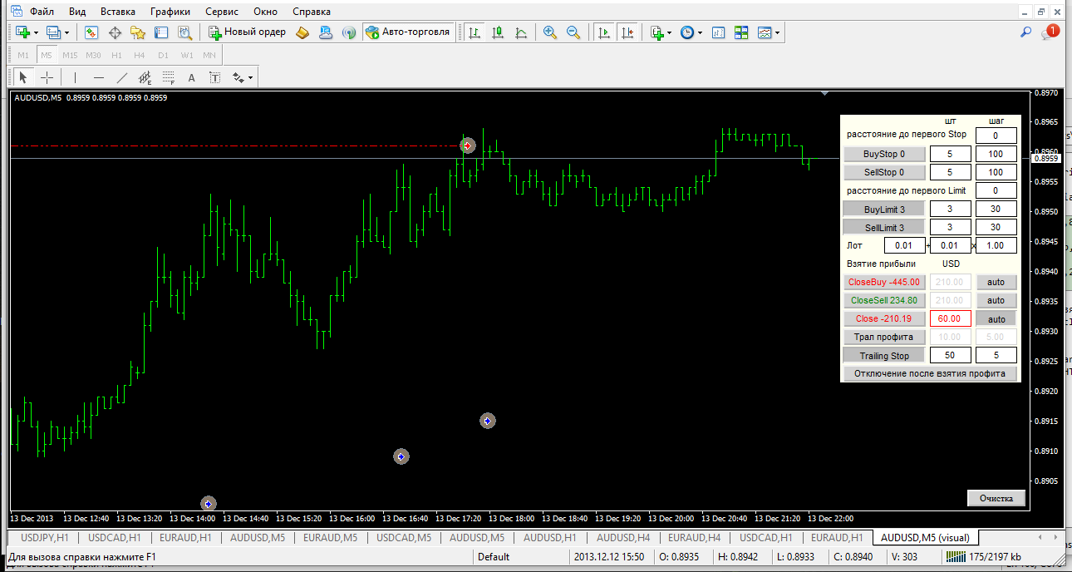Open the Strategy Tester magnifier icon
Viewport: 1072px width, 572px height.
(x=184, y=32)
